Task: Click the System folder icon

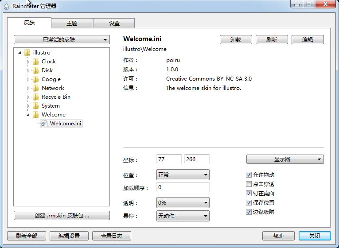Action: [x=36, y=106]
